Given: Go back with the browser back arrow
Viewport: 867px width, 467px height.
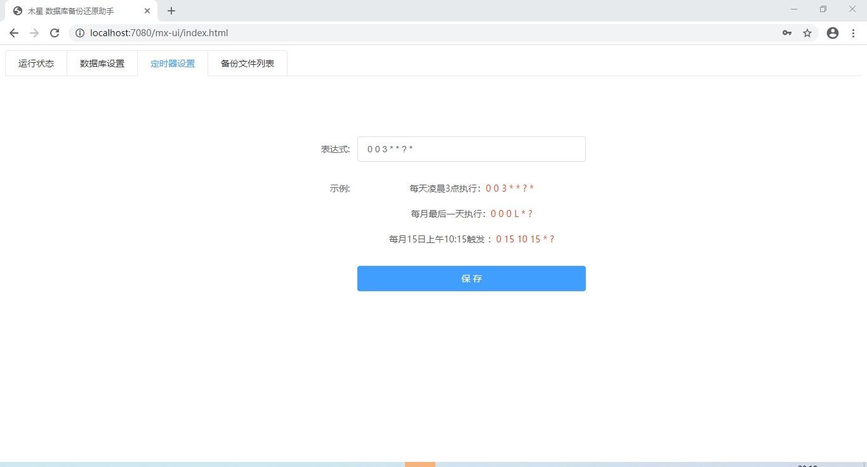Looking at the screenshot, I should click(14, 33).
